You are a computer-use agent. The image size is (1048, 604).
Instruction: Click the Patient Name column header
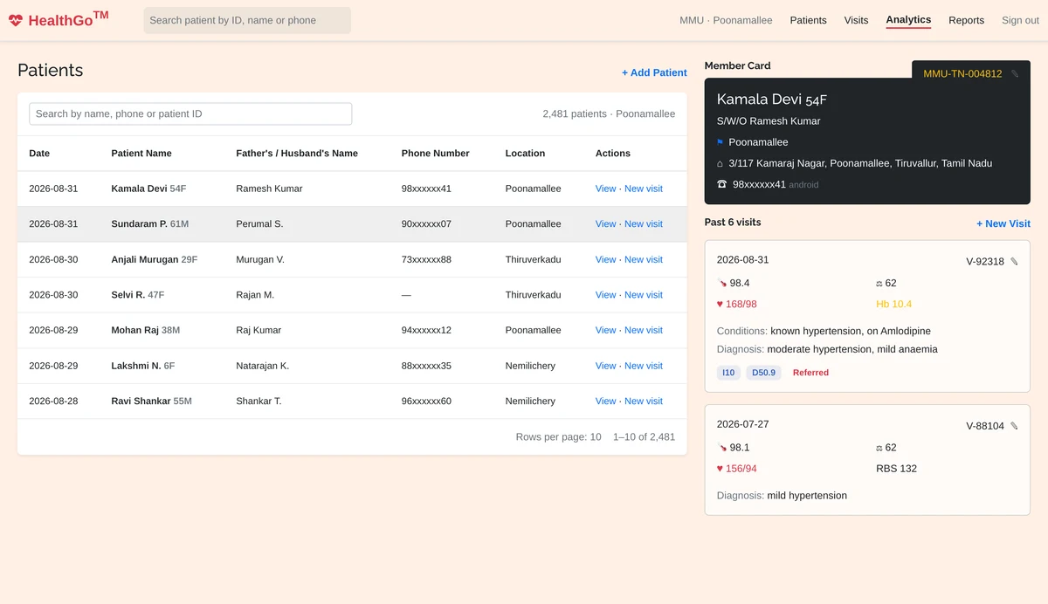coord(141,154)
